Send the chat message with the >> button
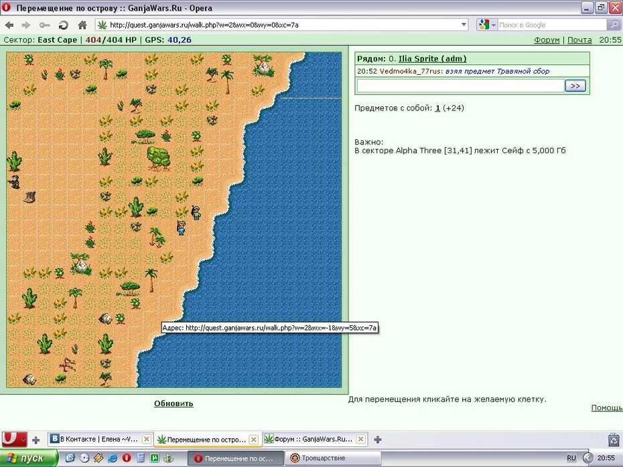The width and height of the screenshot is (623, 467). point(575,86)
